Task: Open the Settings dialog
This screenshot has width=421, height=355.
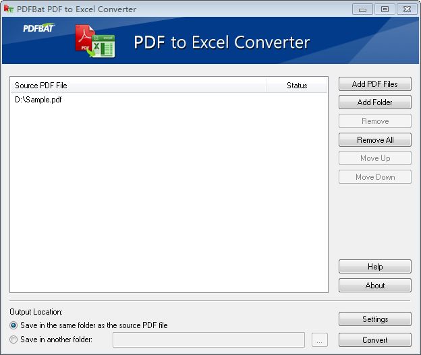Action: [375, 319]
